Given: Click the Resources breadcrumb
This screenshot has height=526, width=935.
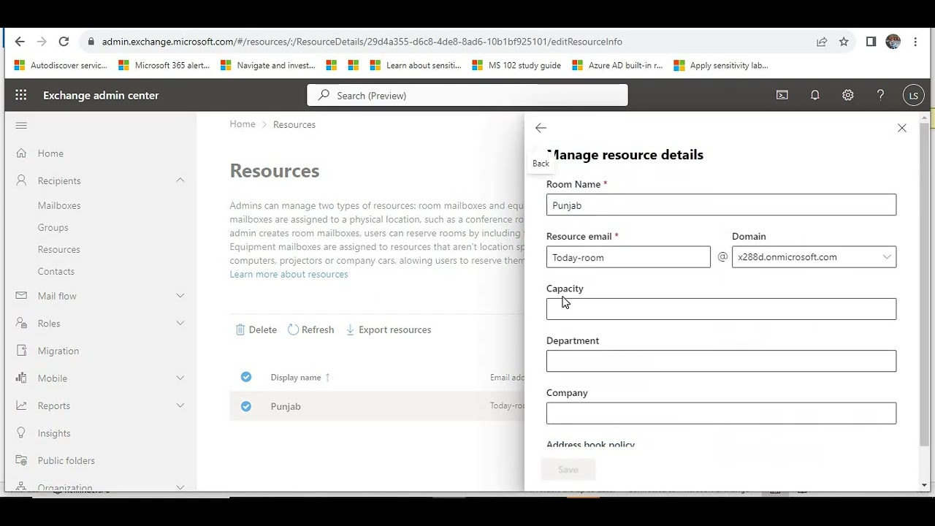Looking at the screenshot, I should (x=294, y=124).
